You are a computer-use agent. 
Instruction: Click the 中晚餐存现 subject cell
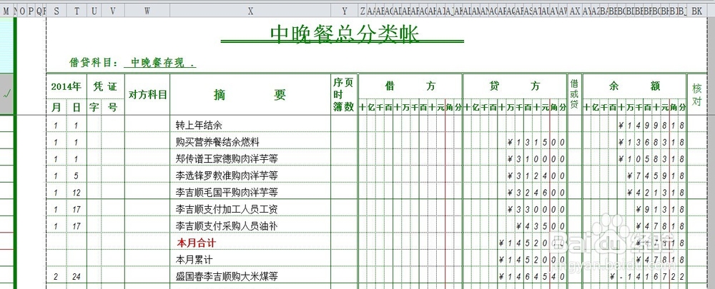[160, 63]
